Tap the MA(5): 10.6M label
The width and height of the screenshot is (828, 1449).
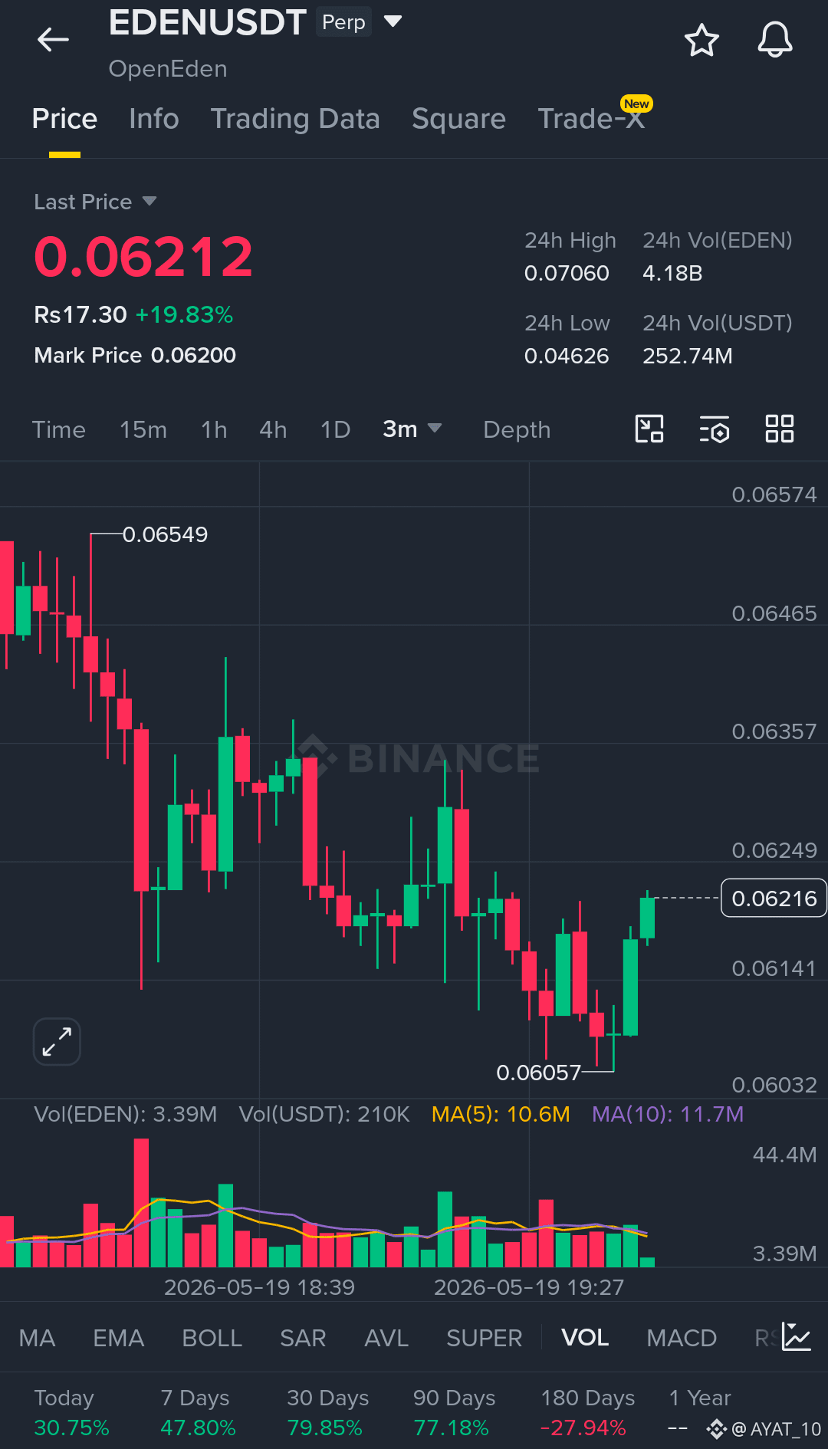(501, 1114)
